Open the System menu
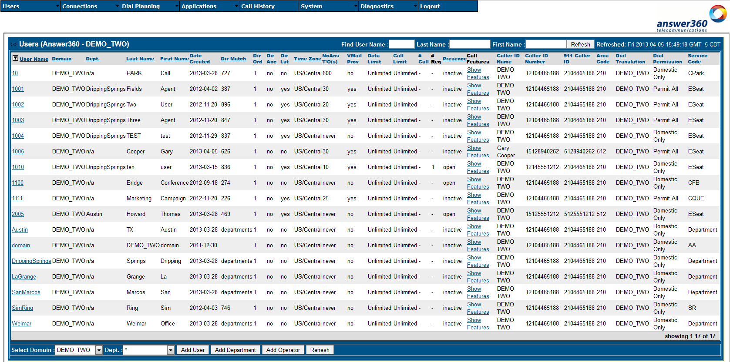 (329, 6)
